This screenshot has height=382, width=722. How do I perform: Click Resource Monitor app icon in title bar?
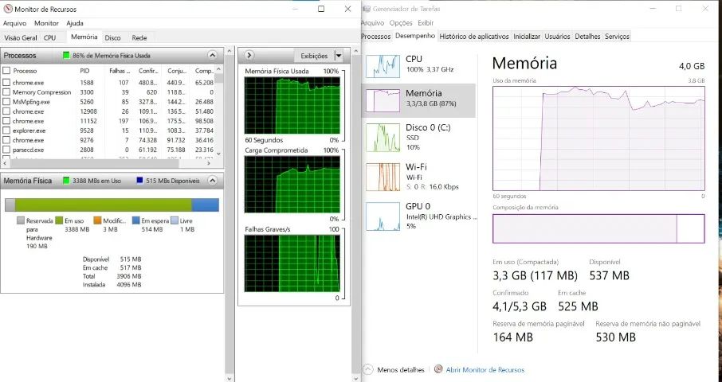pyautogui.click(x=8, y=9)
